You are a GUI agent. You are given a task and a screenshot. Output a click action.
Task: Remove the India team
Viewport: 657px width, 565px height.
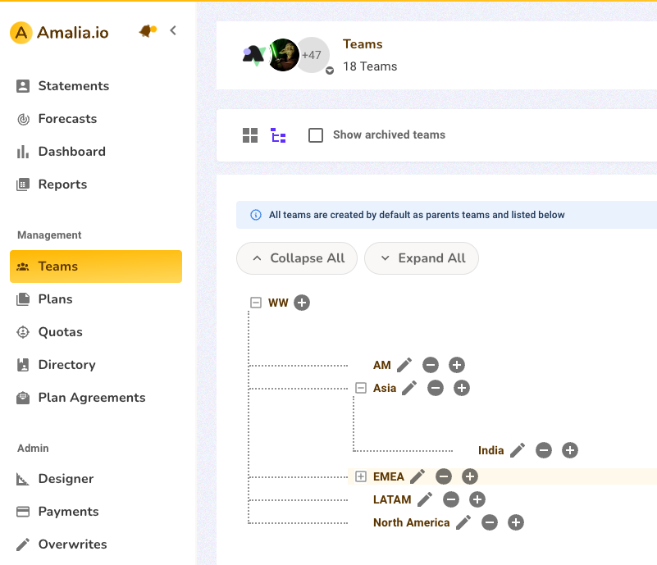544,450
